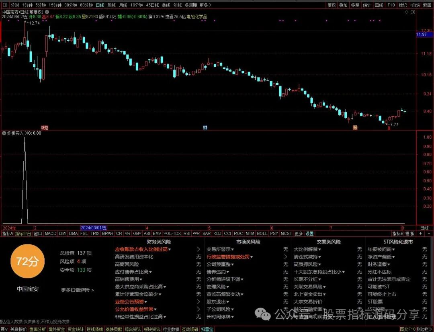434x332 pixels.
Task: Click the 叠加 button
Action: (x=343, y=5)
